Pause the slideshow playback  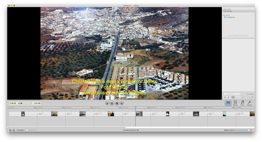(x=112, y=103)
